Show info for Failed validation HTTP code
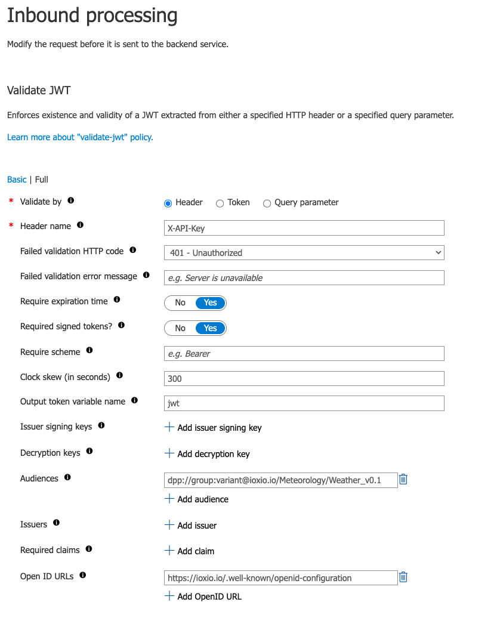 [133, 251]
